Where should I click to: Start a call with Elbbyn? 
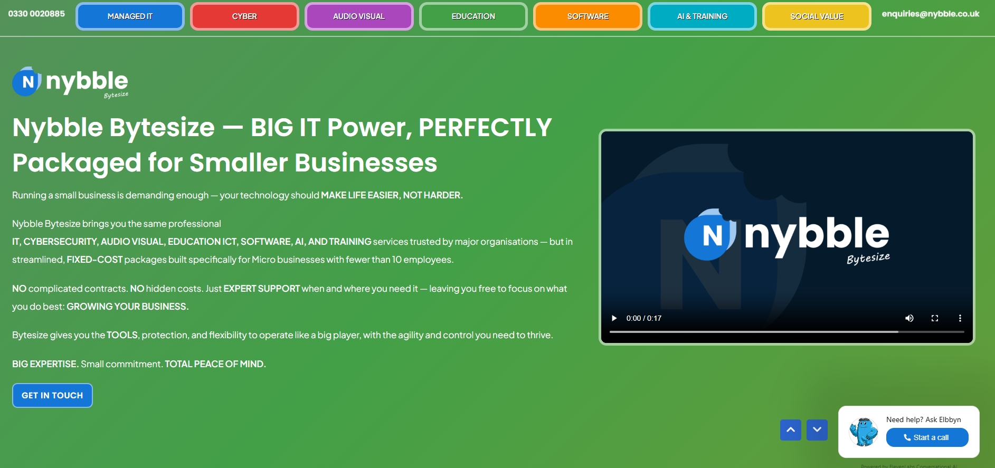(927, 437)
